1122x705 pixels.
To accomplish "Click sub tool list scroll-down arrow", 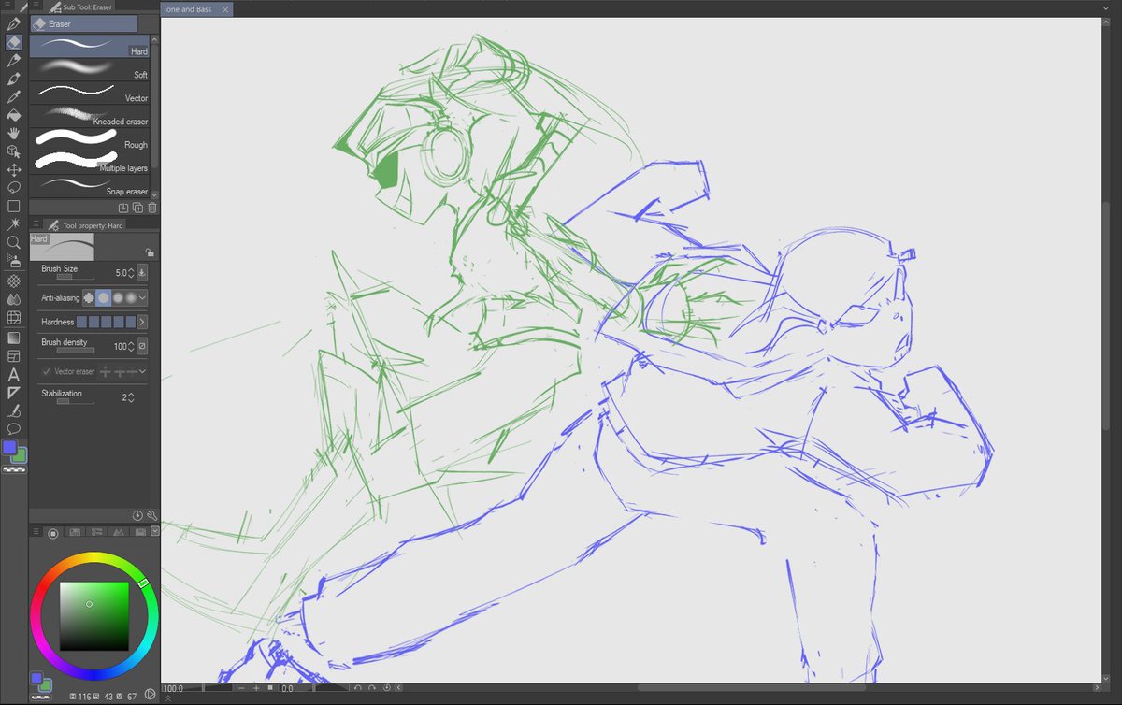I will pos(155,194).
